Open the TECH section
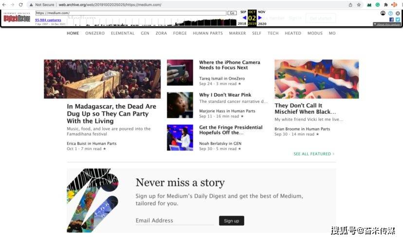403x239 pixels. click(273, 34)
